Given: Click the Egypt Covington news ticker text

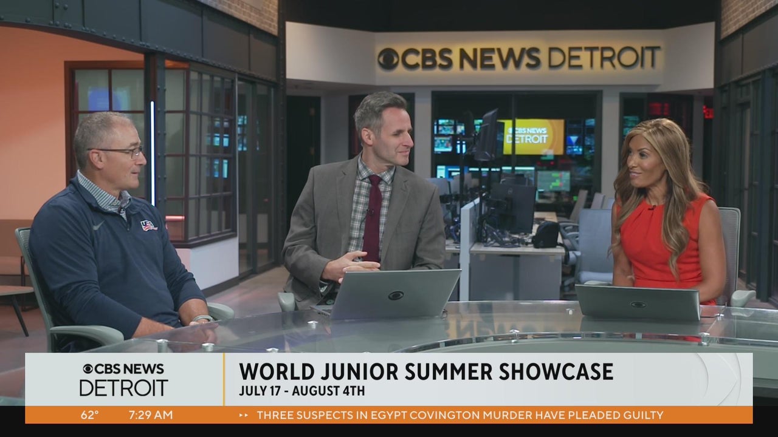Looking at the screenshot, I should pyautogui.click(x=460, y=415).
